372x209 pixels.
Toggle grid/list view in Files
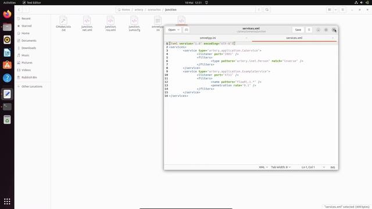[330, 10]
